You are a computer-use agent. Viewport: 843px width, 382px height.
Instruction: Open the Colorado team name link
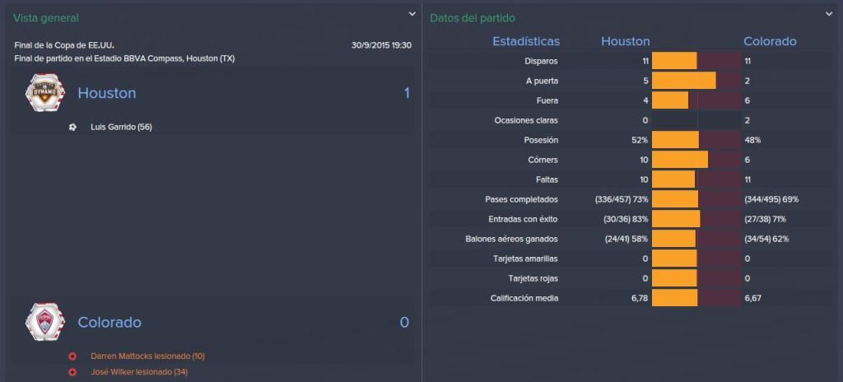109,322
